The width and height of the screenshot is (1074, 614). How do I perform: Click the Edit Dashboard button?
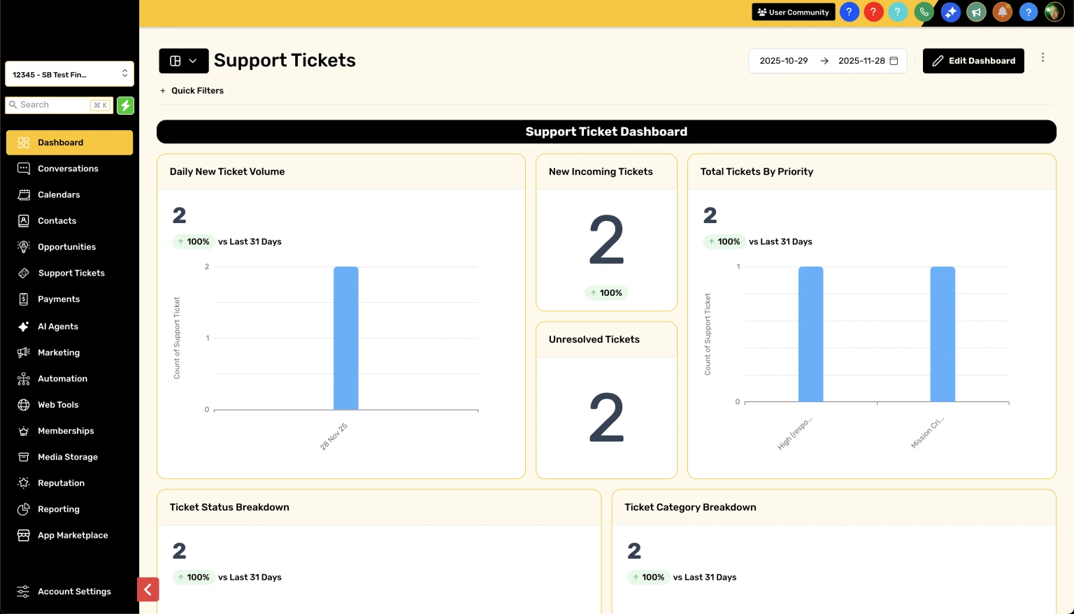pyautogui.click(x=973, y=61)
